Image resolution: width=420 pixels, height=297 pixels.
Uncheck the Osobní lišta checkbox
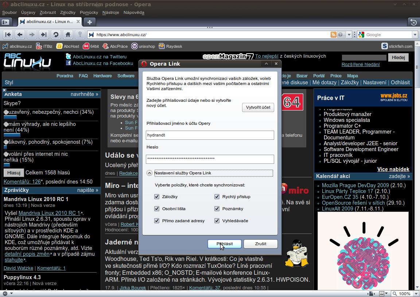pos(157,209)
